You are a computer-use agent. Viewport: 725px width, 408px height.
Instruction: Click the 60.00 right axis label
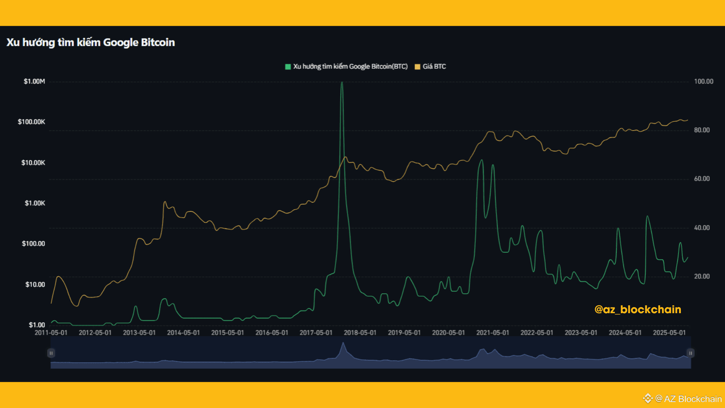coord(702,179)
